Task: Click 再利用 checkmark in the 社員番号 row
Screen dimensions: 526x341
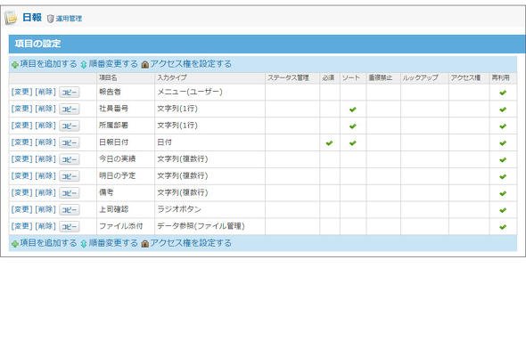Action: [x=503, y=110]
